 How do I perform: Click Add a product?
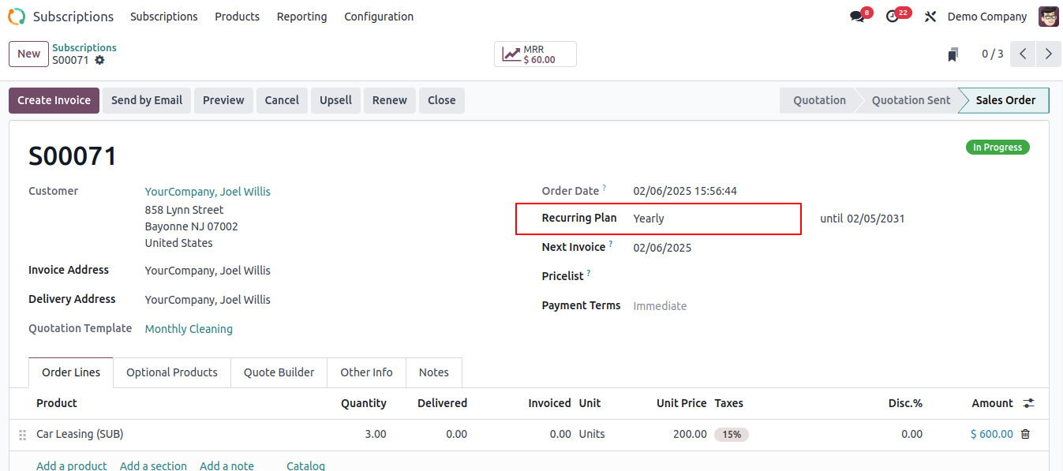tap(72, 465)
